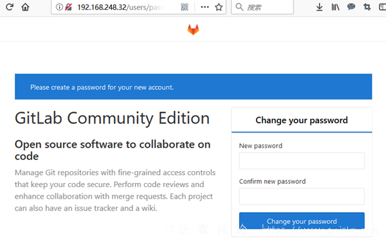
Task: Click the magnifier icon in search box
Action: click(239, 7)
